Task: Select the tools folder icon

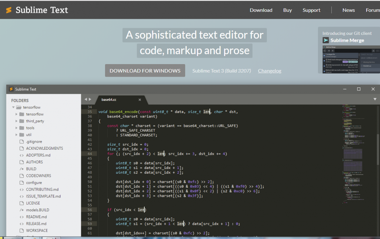Action: coord(22,128)
